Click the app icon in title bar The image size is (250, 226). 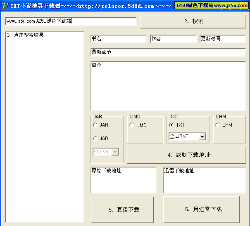coord(5,6)
